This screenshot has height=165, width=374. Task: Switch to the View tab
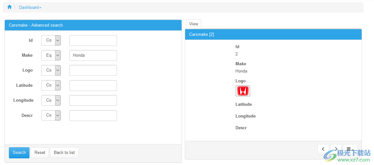(193, 24)
